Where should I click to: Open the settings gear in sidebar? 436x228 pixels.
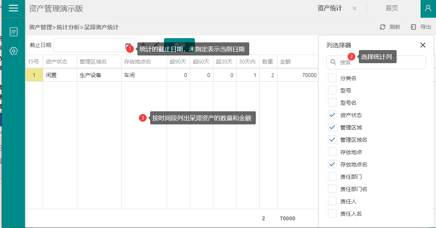(14, 51)
